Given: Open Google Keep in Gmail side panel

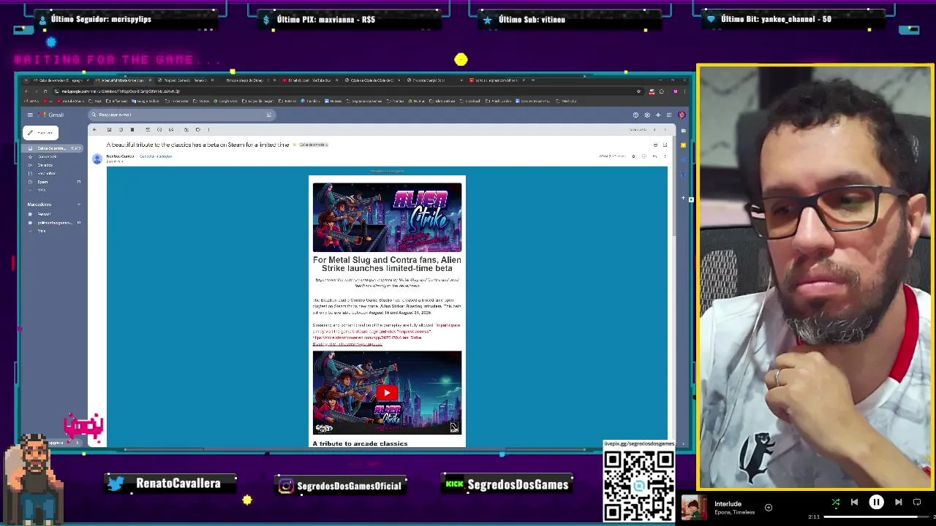Looking at the screenshot, I should tap(684, 145).
